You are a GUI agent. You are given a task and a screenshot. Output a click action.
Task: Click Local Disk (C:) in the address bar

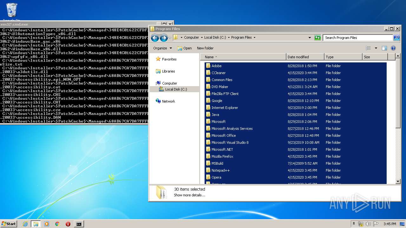point(215,37)
